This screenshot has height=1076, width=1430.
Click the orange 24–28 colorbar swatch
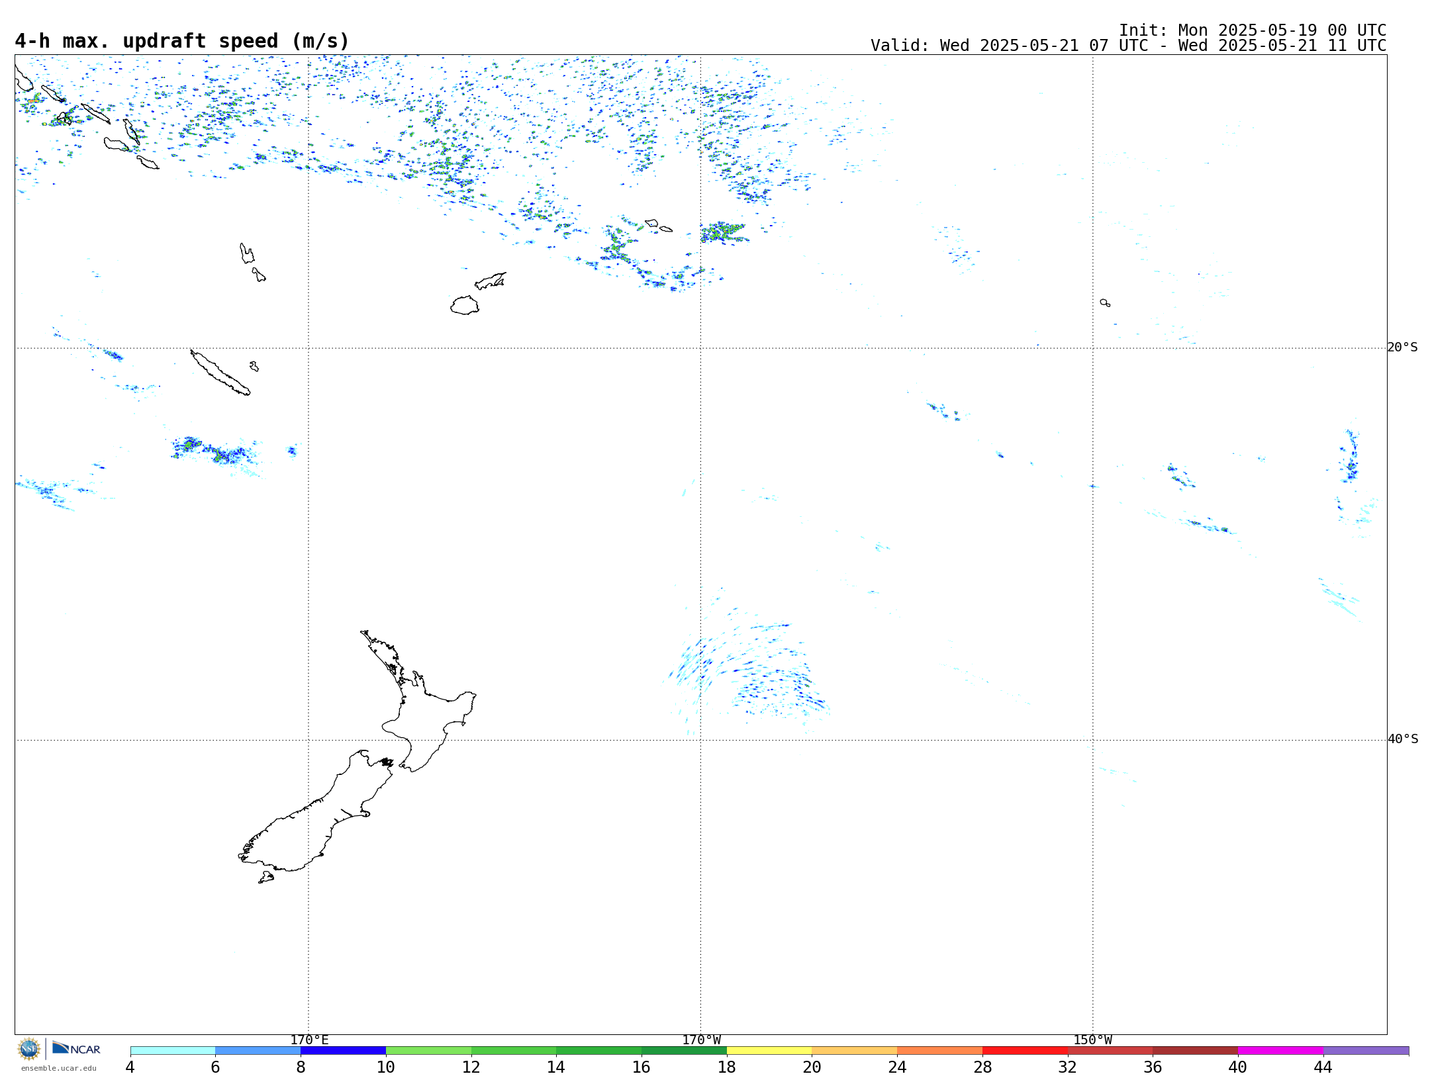point(940,1051)
